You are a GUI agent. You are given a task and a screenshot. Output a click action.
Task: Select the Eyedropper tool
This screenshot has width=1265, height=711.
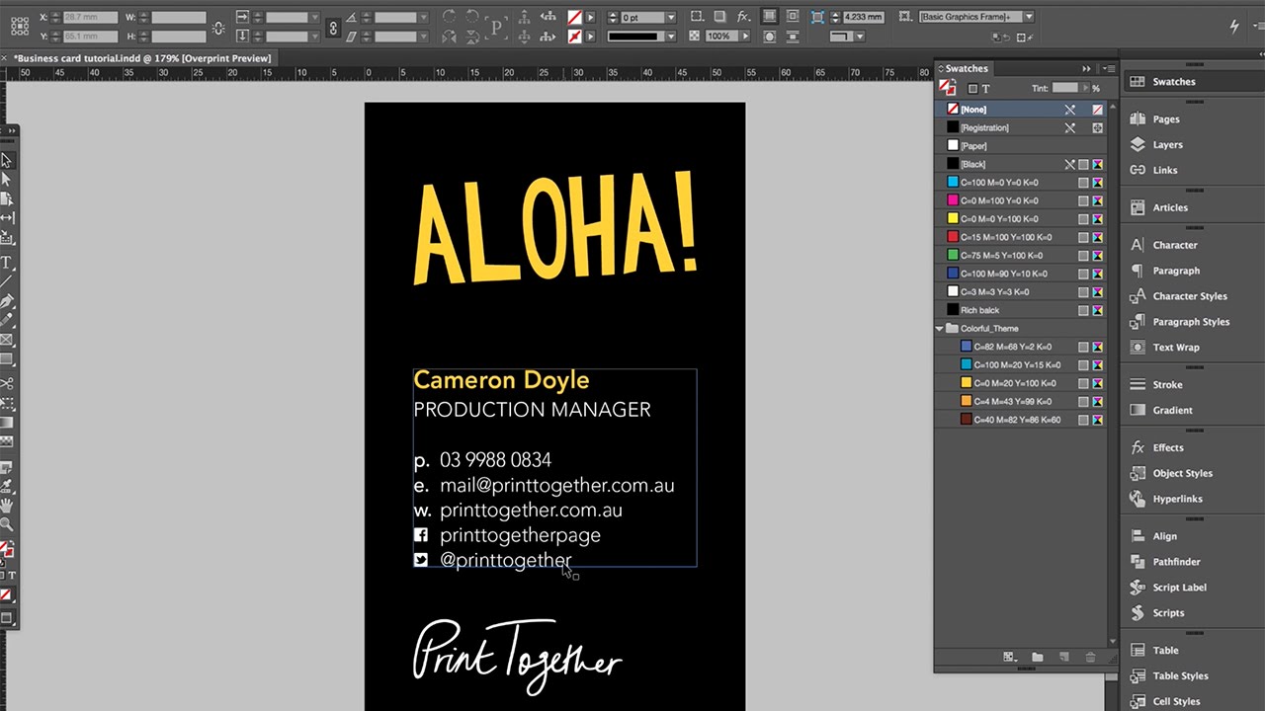coord(6,486)
